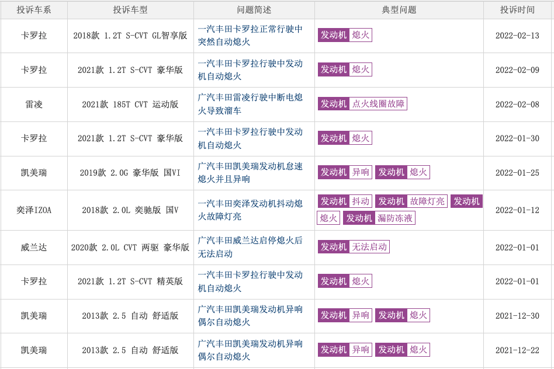Click 发动机 熄火 tag in 2022-02-13 row
Screen dimensions: 554x369
point(345,35)
